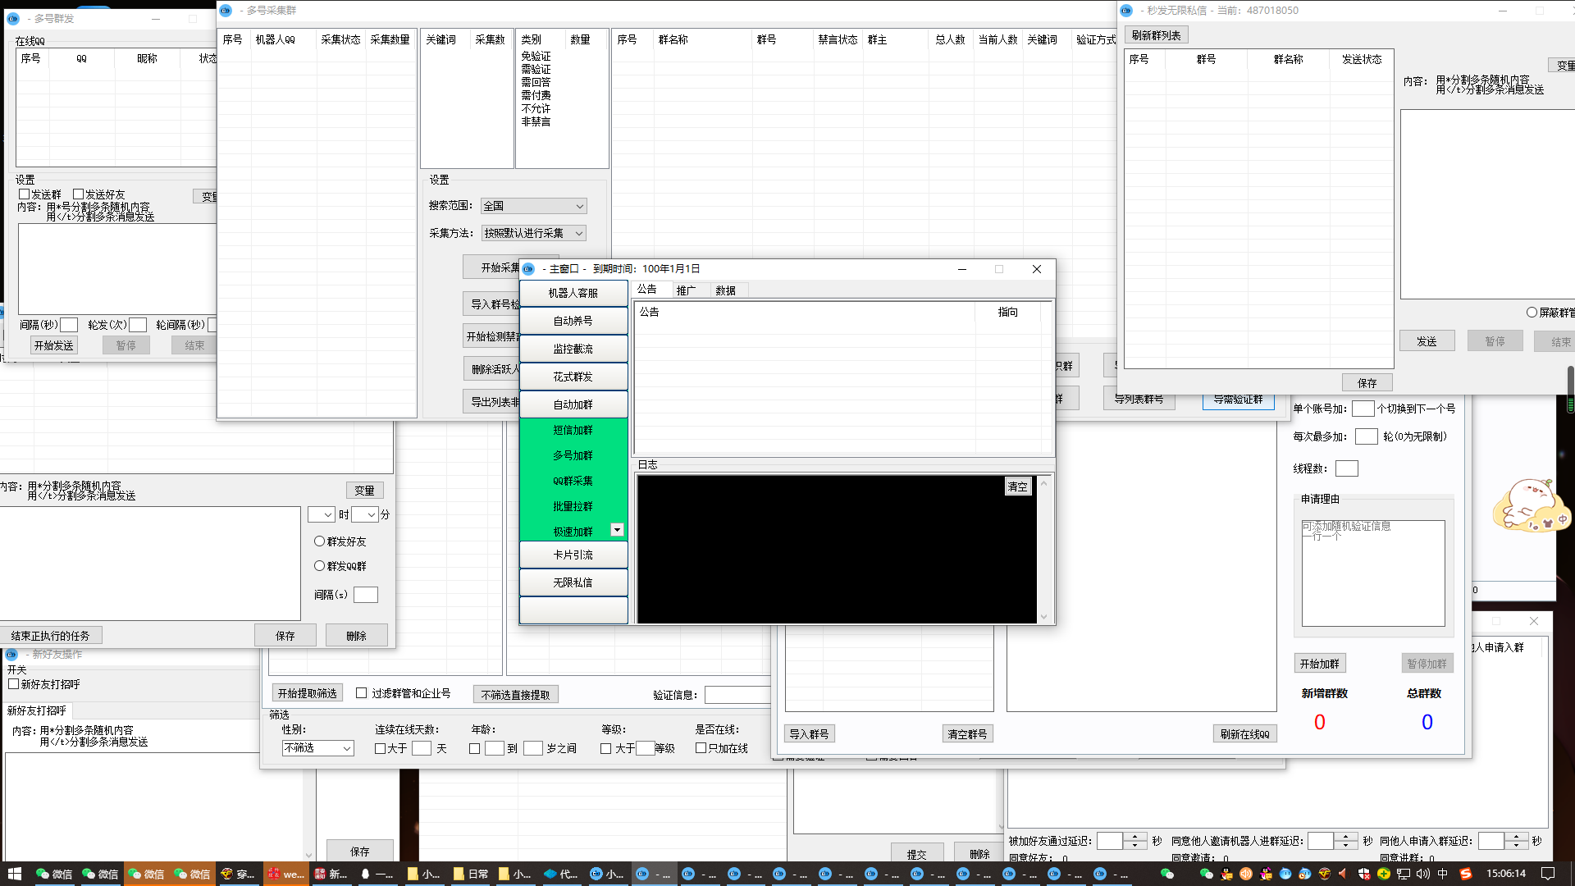The image size is (1575, 886).
Task: Open the 日常 folder in taskbar
Action: click(x=471, y=874)
